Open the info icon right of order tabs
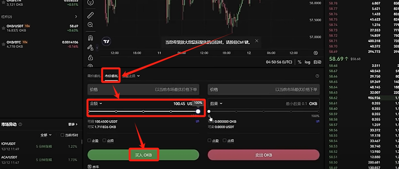The height and width of the screenshot is (169, 399). pos(317,76)
